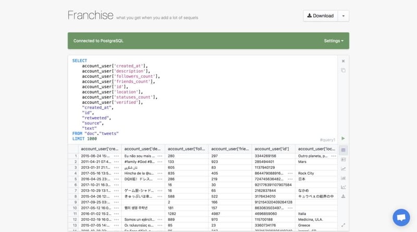This screenshot has width=417, height=232.
Task: Expand the '#family #God' description ellipsis
Action: coord(160,162)
